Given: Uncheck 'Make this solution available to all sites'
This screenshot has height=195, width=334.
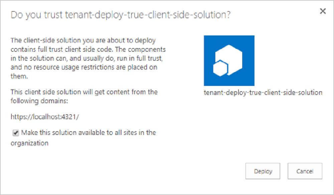Looking at the screenshot, I should [x=16, y=133].
